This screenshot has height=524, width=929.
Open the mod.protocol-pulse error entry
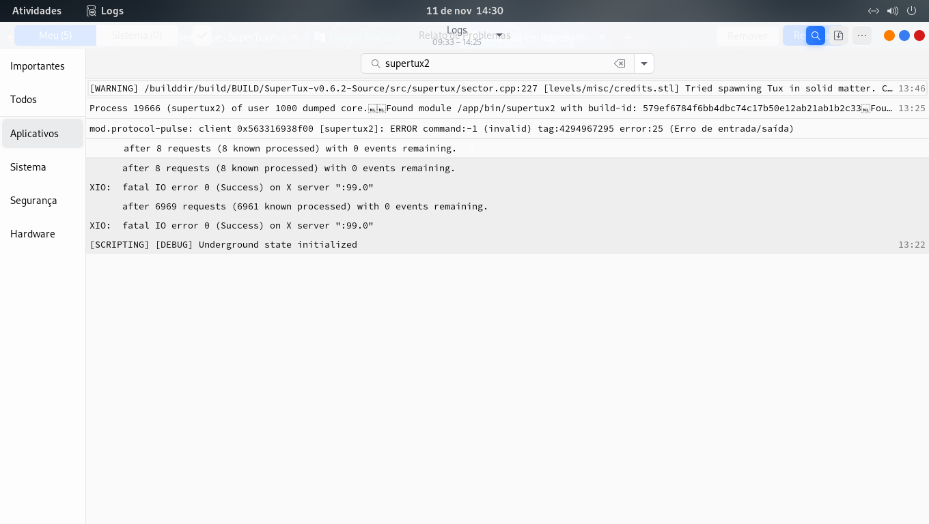pos(508,128)
